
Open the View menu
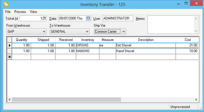coord(33,12)
